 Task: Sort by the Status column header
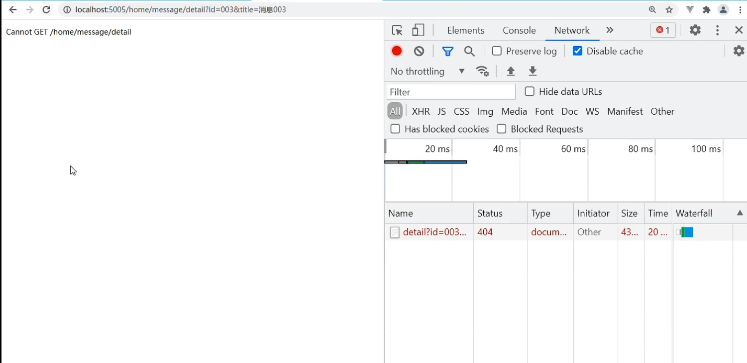(x=500, y=213)
